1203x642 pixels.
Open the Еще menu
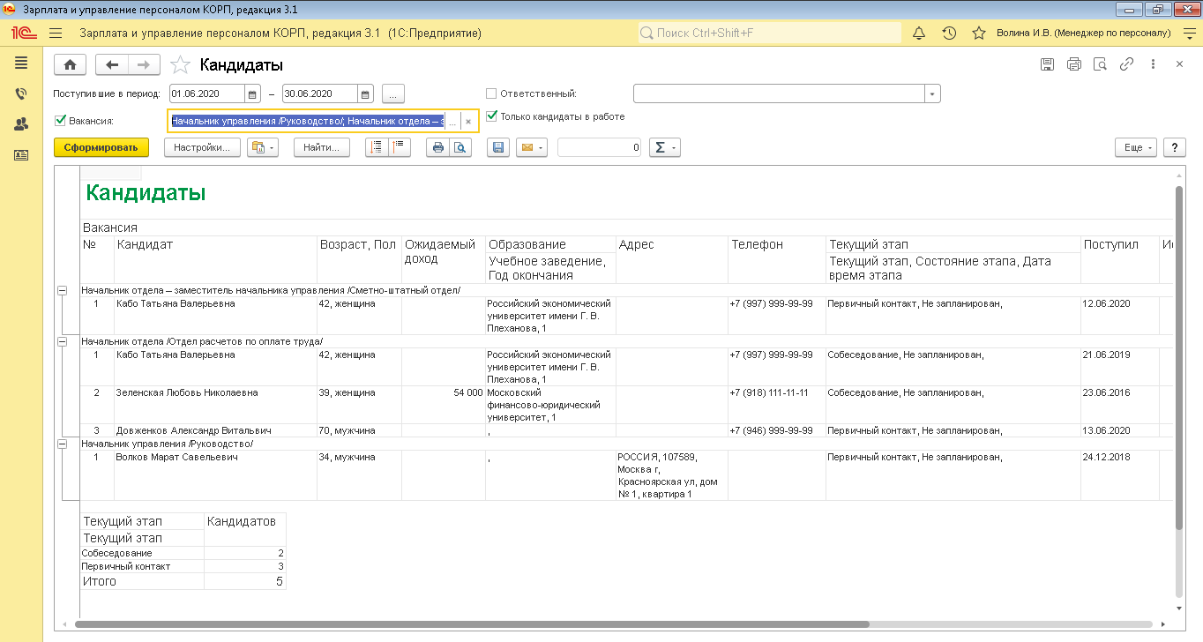coord(1135,148)
